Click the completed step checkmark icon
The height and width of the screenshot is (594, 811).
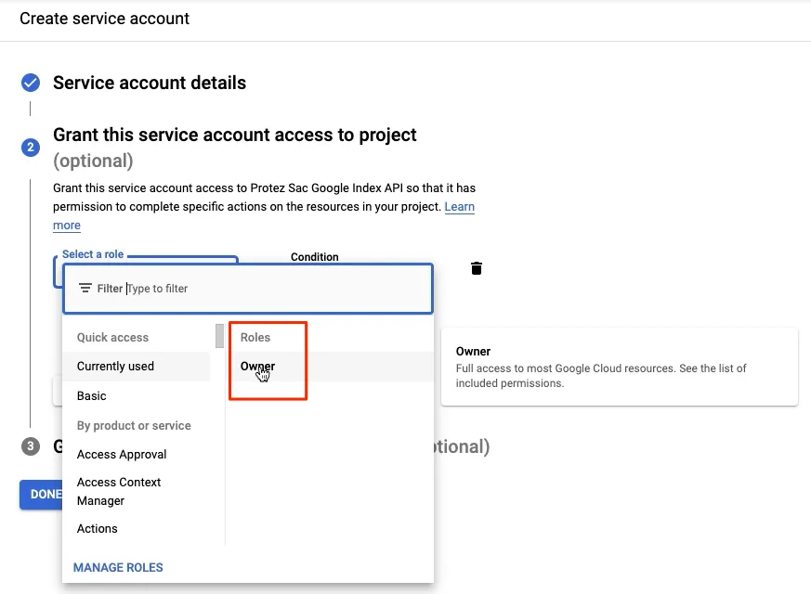(x=31, y=83)
